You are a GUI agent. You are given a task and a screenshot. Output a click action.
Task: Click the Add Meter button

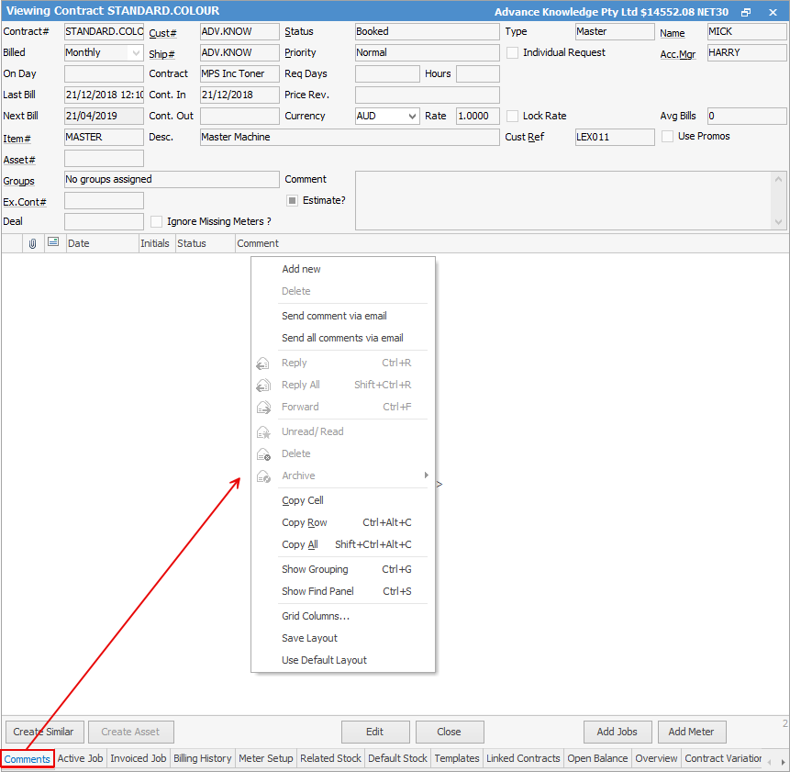692,733
